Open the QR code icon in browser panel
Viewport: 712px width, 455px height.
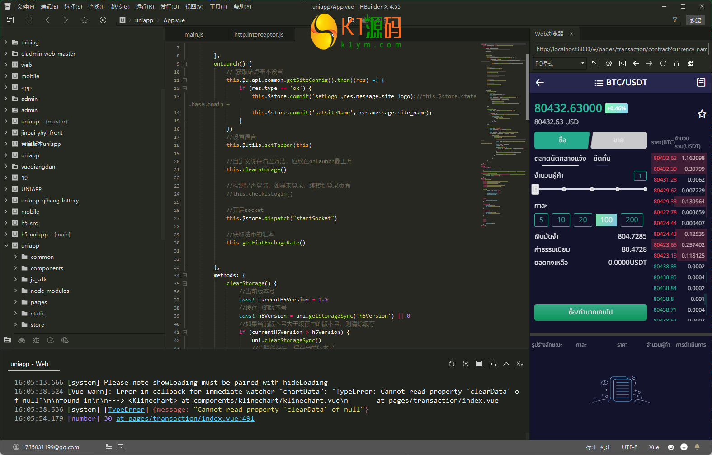690,63
